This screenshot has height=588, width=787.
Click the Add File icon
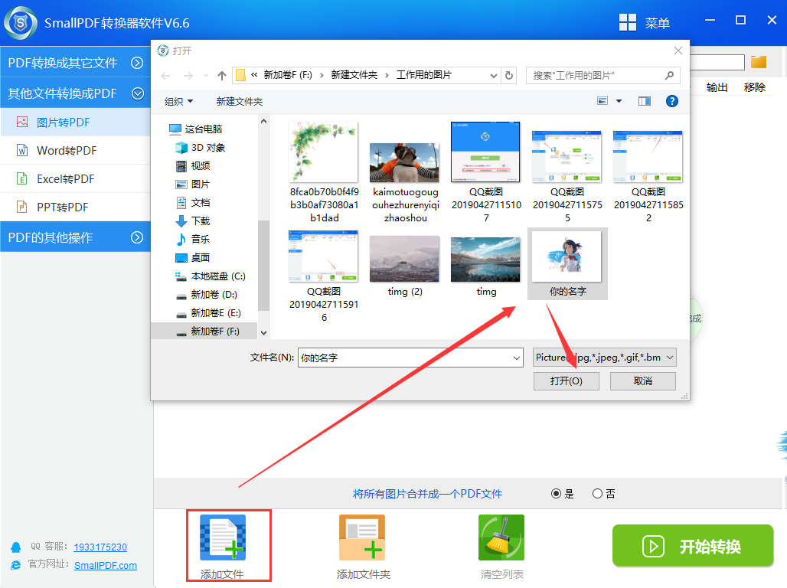(223, 537)
